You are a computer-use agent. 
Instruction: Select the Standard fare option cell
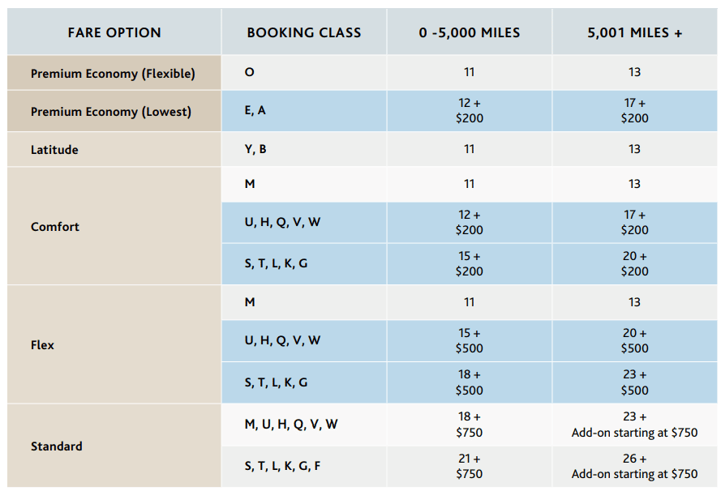click(56, 446)
